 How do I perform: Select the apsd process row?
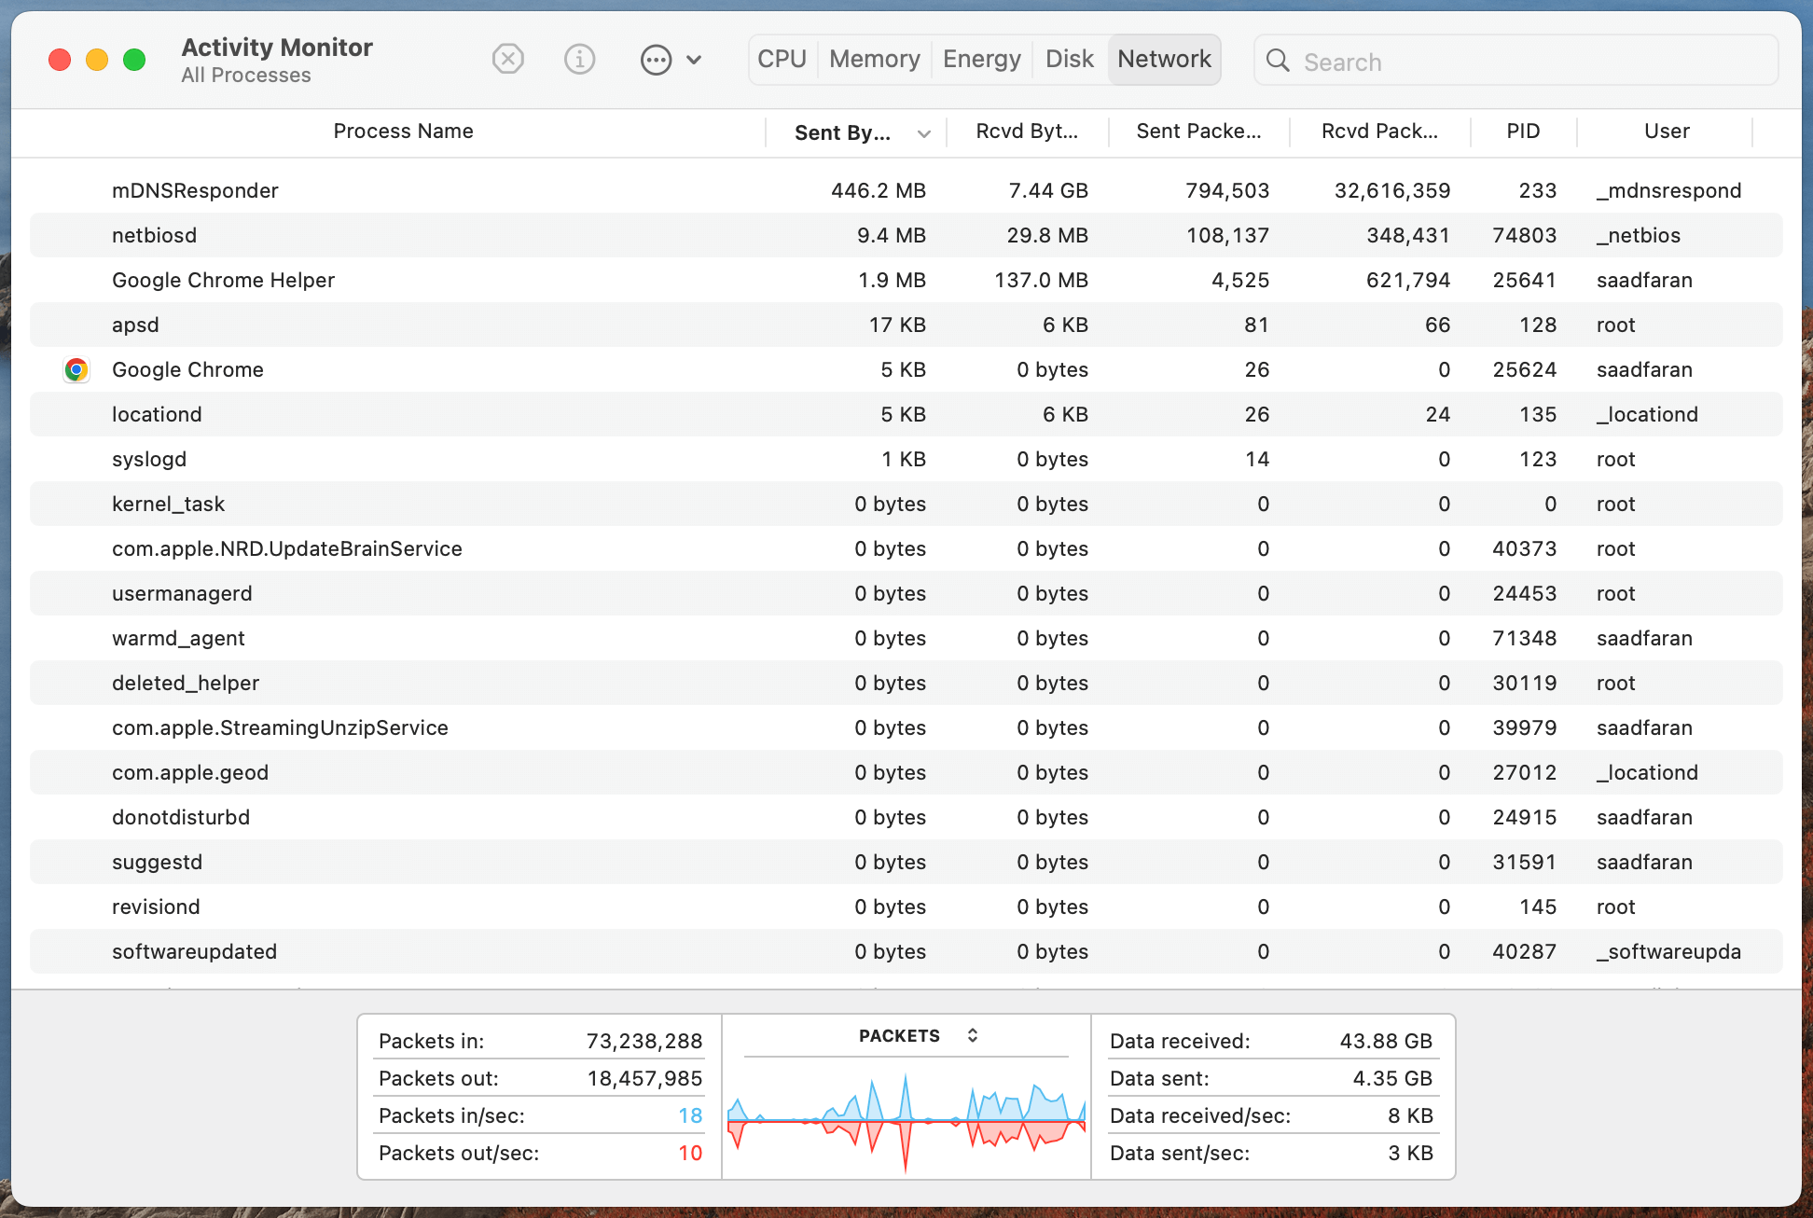[x=906, y=325]
